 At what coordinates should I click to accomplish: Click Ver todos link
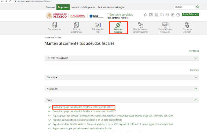[194, 51]
